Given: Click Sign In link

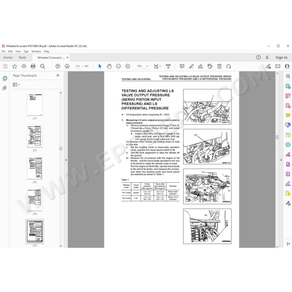Looking at the screenshot, I should pos(282,58).
